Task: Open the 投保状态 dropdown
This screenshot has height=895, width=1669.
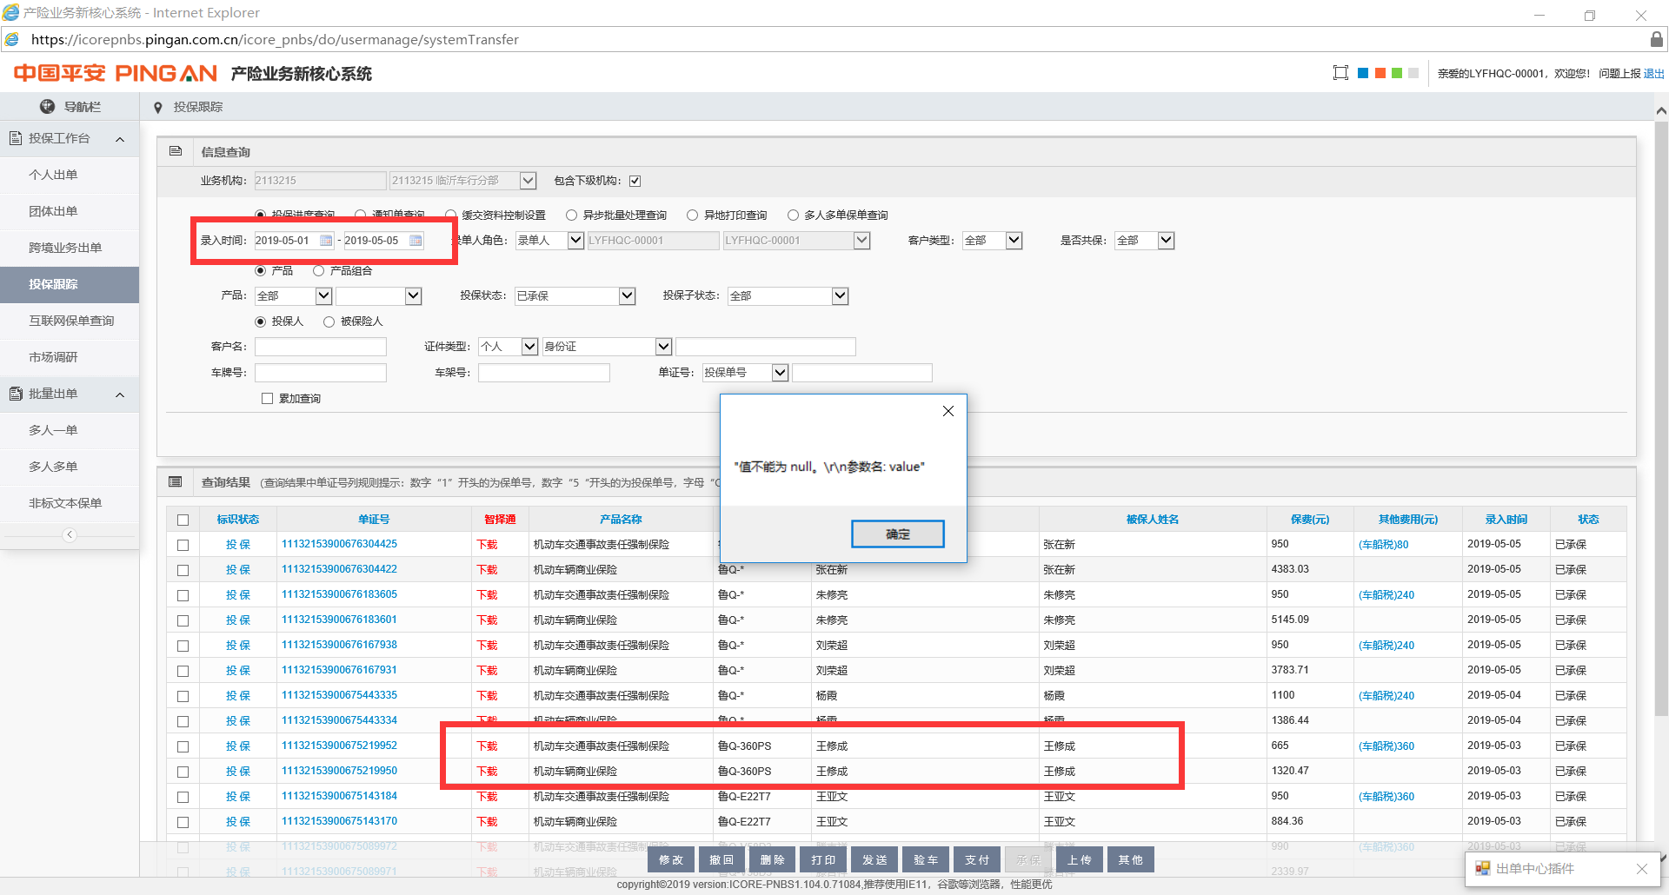Action: (627, 296)
